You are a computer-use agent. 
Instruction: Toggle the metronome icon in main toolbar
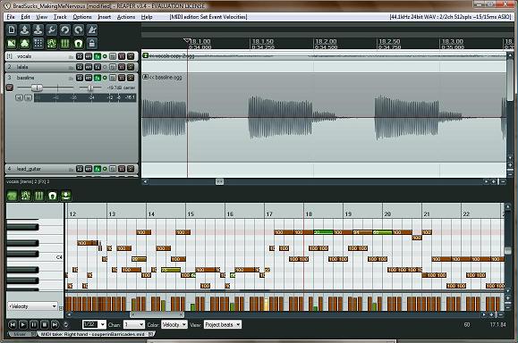click(x=92, y=30)
